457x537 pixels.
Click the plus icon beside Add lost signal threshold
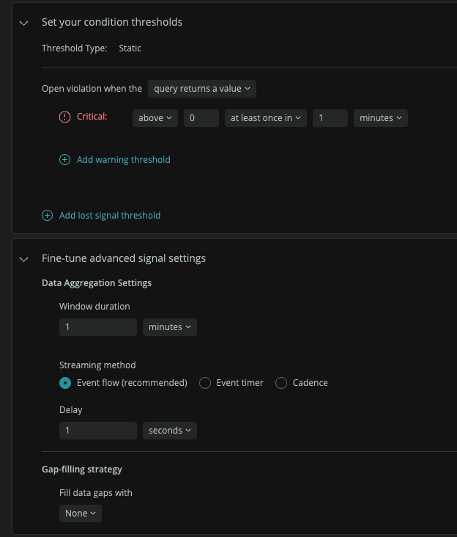[x=48, y=215]
